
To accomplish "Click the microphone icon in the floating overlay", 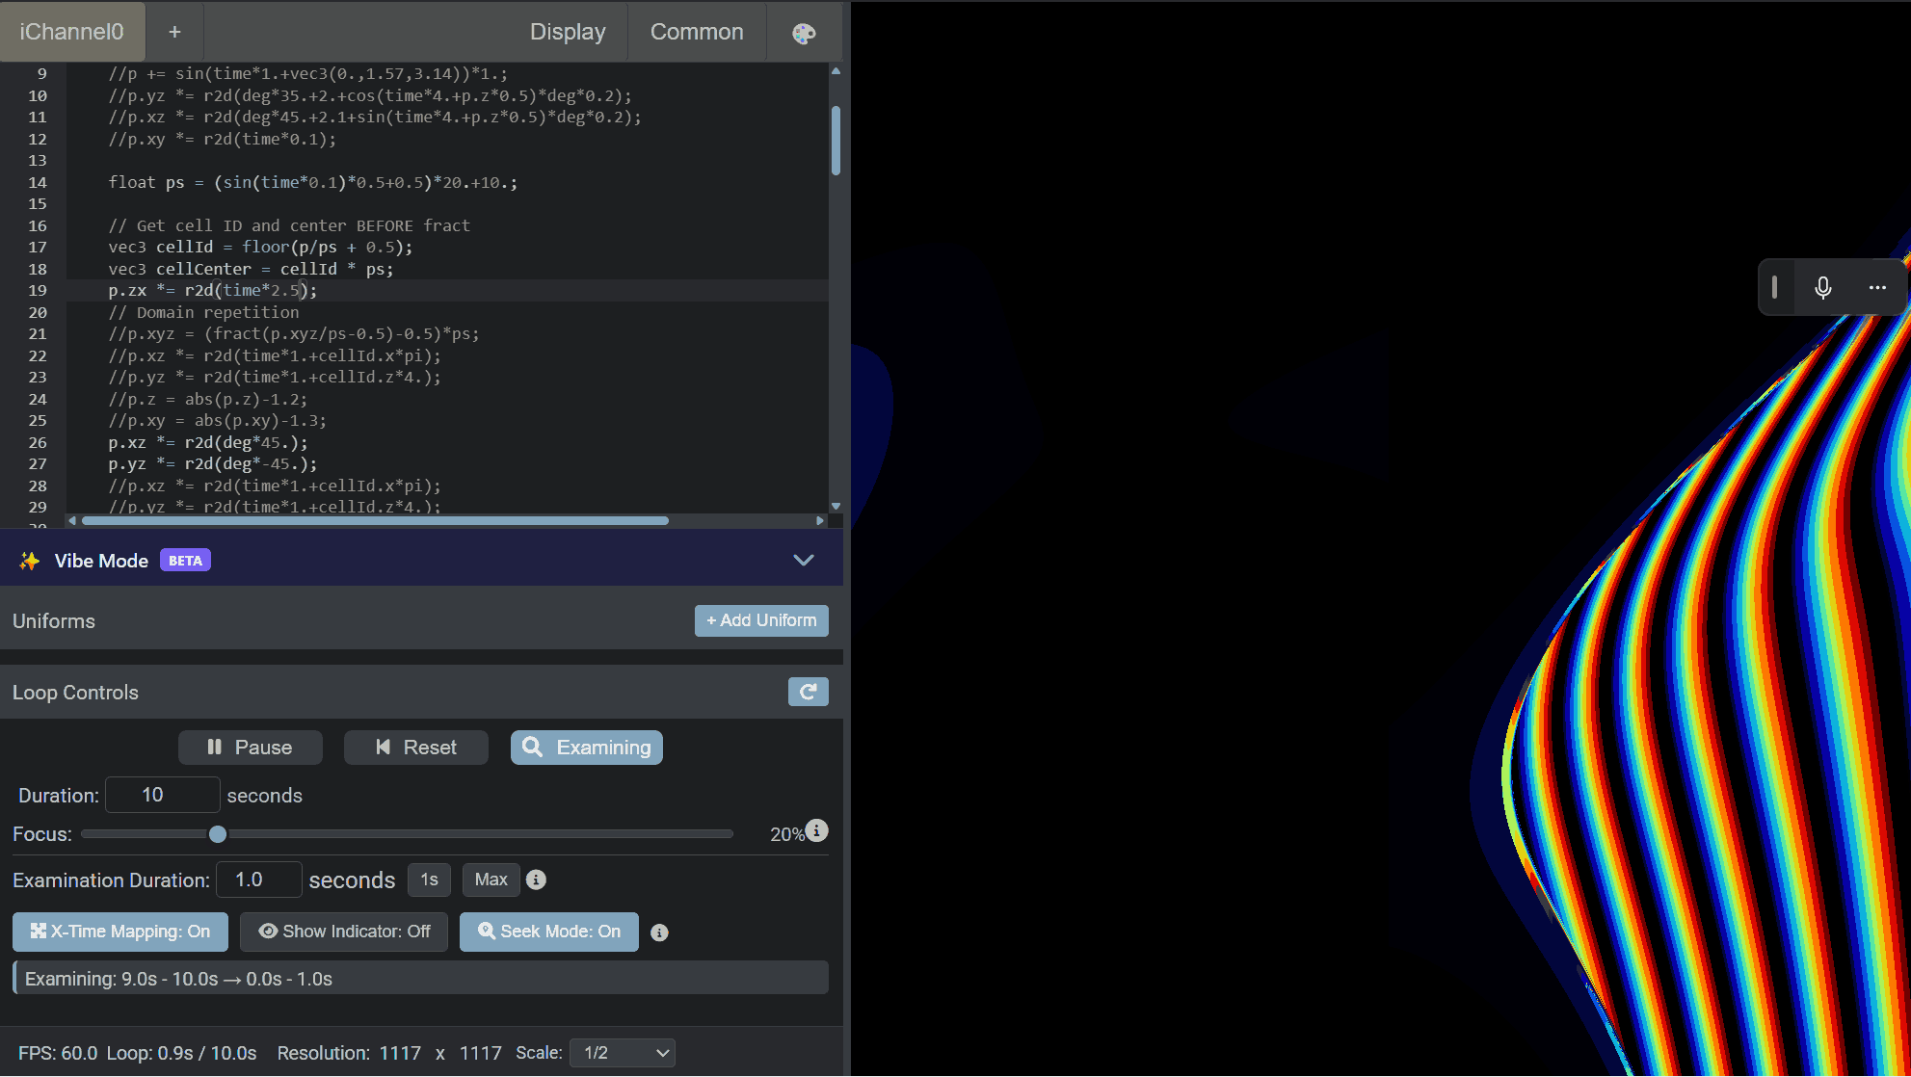I will click(x=1822, y=286).
